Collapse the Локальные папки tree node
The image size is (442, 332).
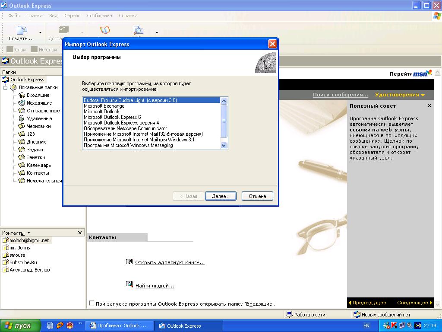point(6,87)
